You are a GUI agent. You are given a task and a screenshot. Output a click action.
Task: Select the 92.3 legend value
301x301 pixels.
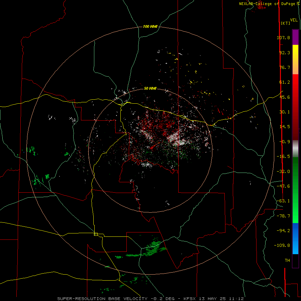pyautogui.click(x=285, y=53)
